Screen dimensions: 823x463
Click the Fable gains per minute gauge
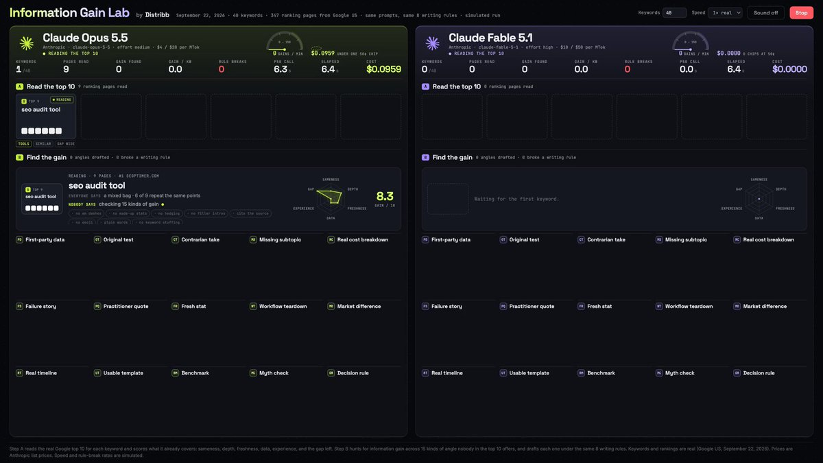pos(691,42)
